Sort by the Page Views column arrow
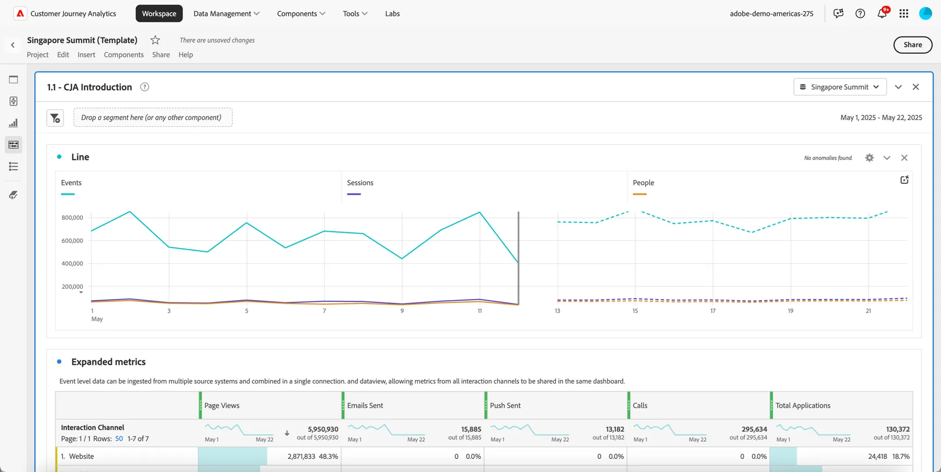Screen dimensions: 941x472 [x=287, y=433]
